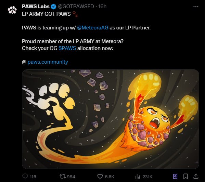Open the PAWS Labs display name
205x182 pixels.
(36, 6)
